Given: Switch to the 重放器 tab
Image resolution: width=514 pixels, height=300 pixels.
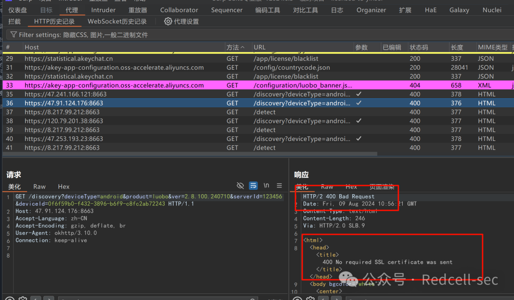Looking at the screenshot, I should pyautogui.click(x=138, y=10).
